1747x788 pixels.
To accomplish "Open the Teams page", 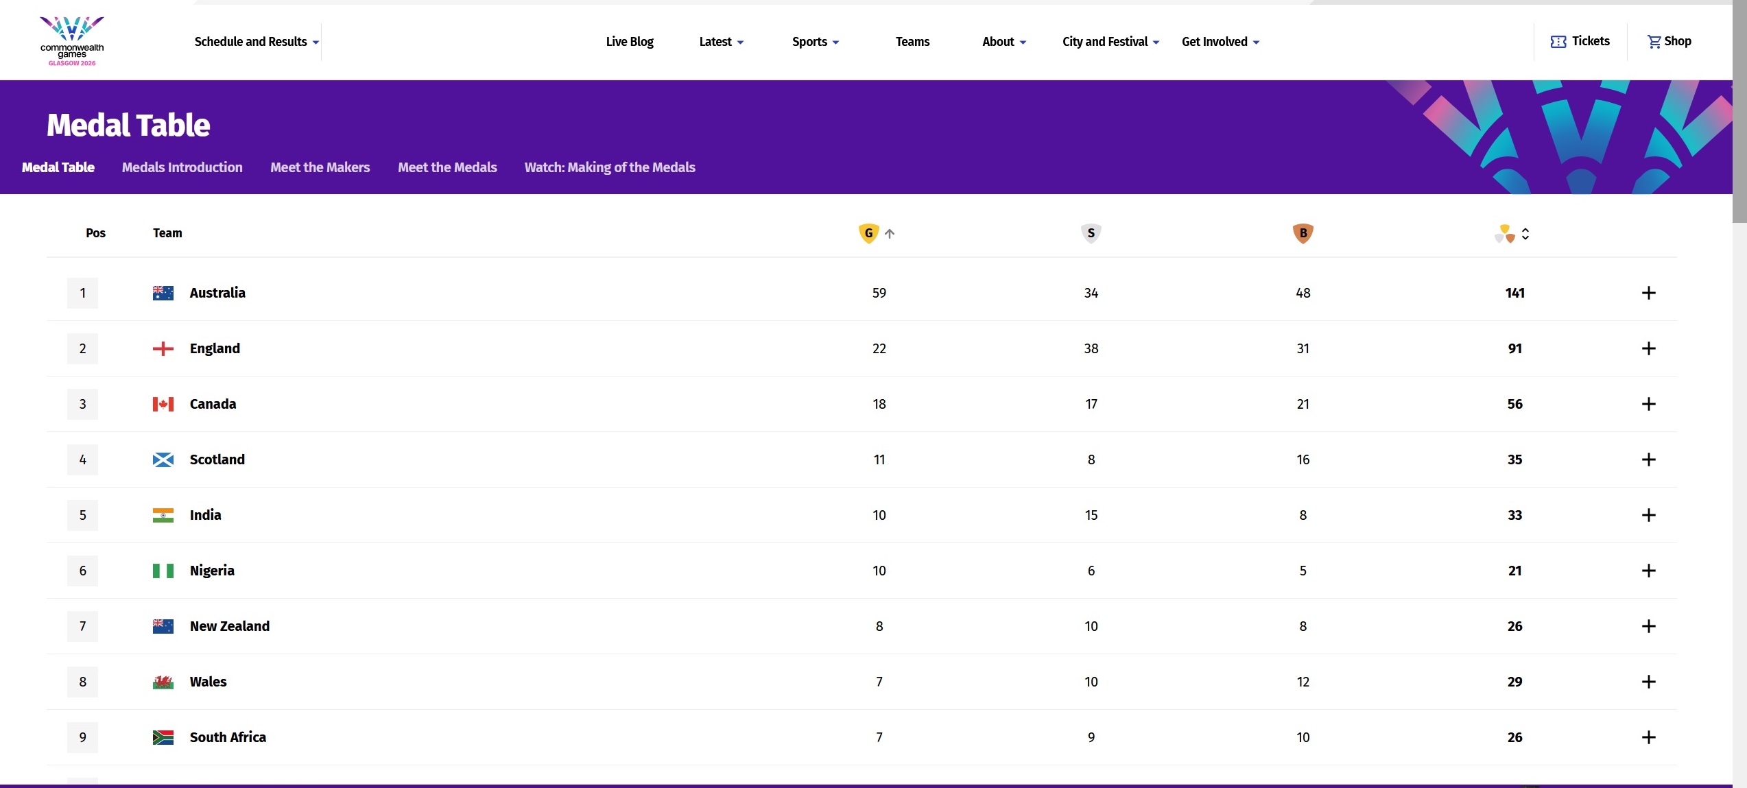I will pos(912,42).
